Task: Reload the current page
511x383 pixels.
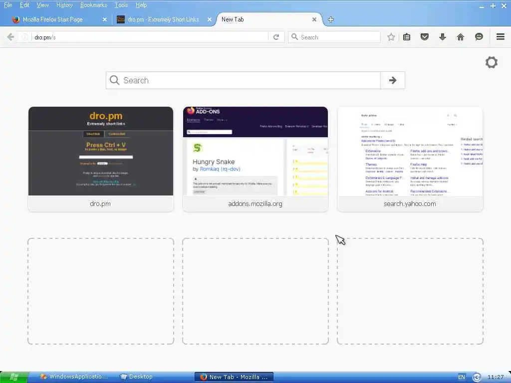Action: coord(276,37)
